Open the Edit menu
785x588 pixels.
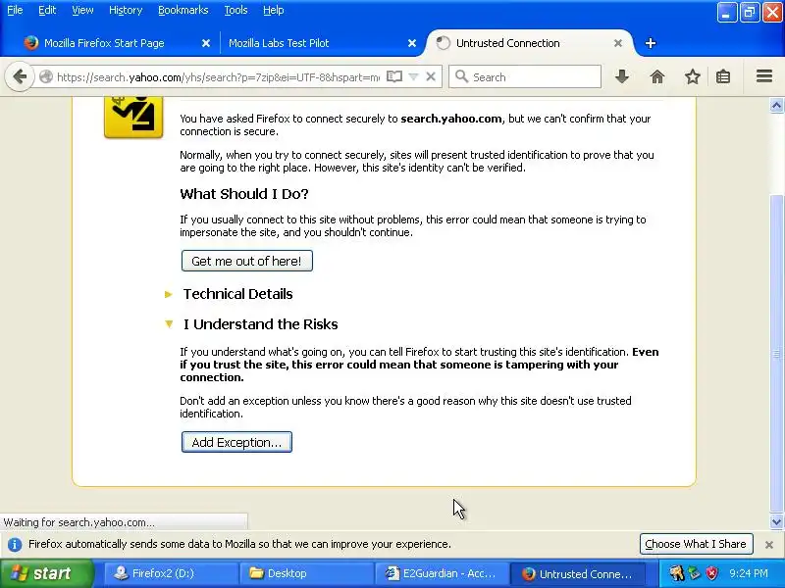[47, 10]
